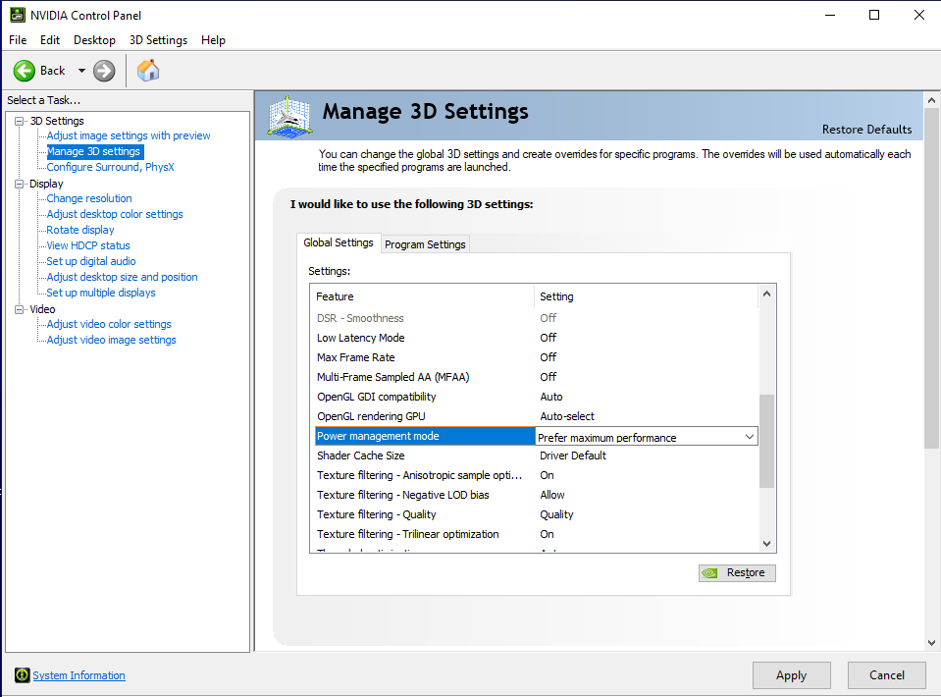The width and height of the screenshot is (941, 697).
Task: Open the 3D Settings menu
Action: tap(158, 40)
